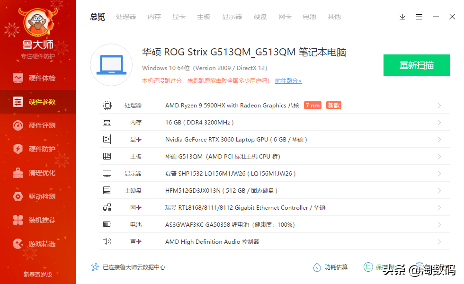Expand the 主硬盘 row chevron
This screenshot has width=464, height=284.
439,190
